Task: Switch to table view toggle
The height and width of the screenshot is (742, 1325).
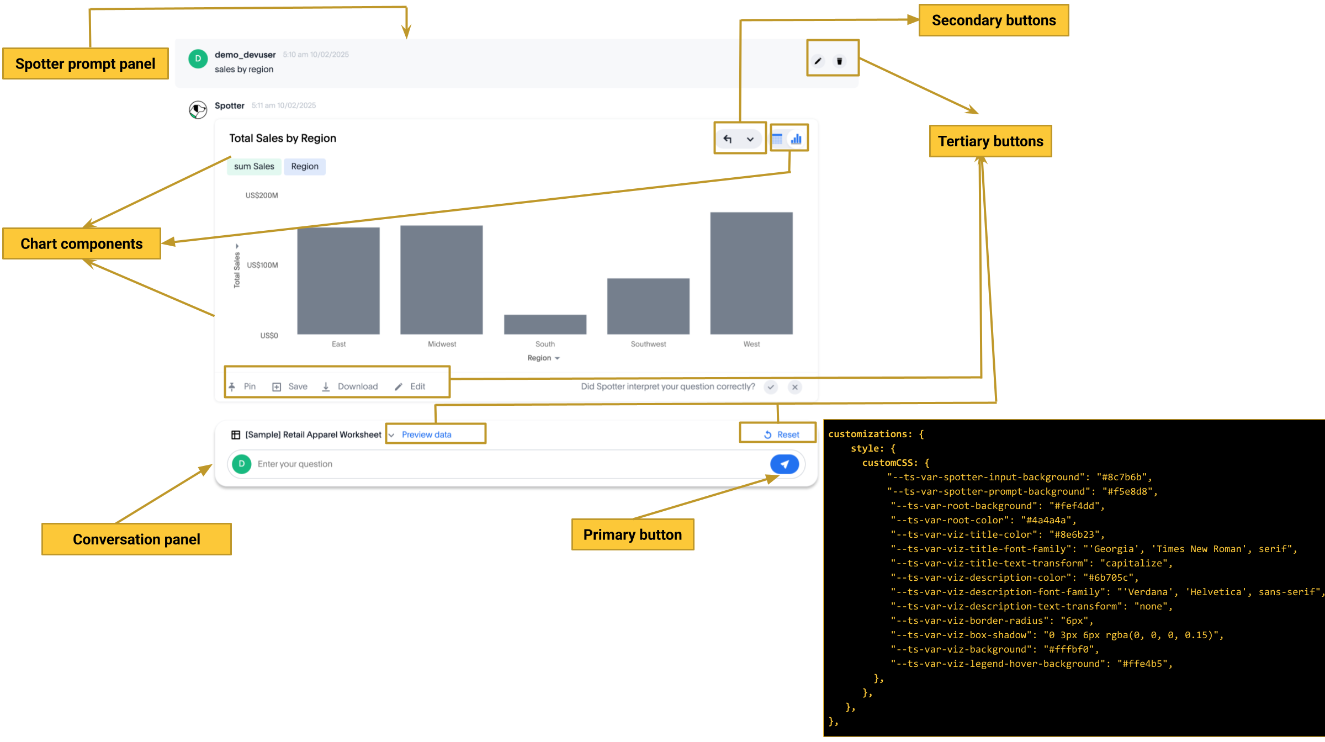Action: [x=777, y=139]
